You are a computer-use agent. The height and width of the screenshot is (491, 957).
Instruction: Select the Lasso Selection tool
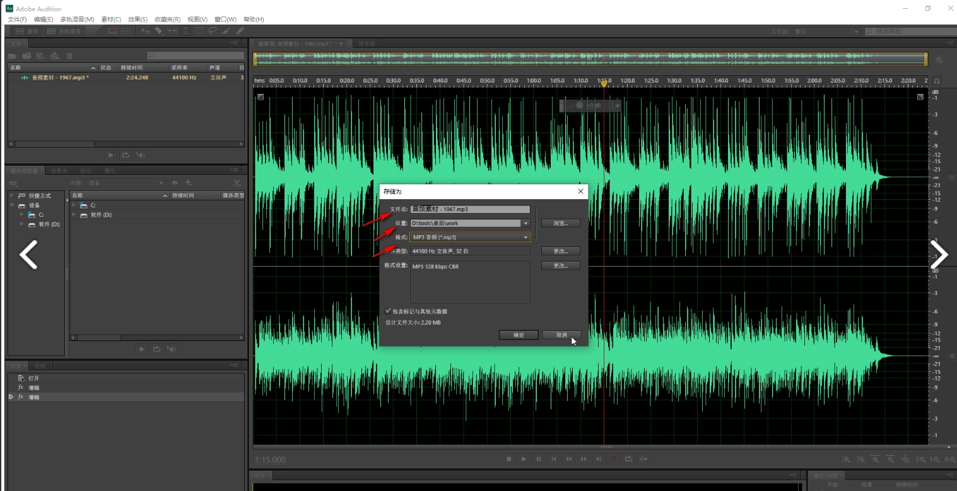(x=213, y=31)
